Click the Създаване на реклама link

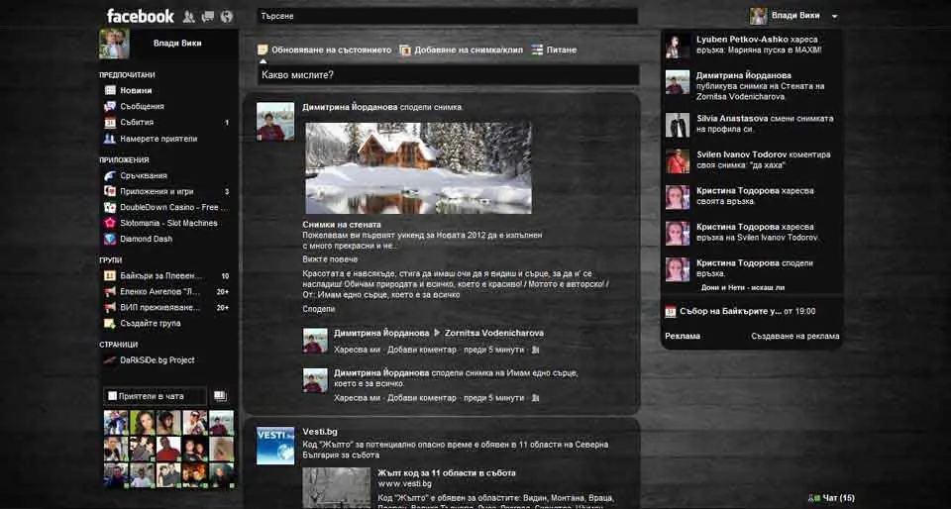795,336
